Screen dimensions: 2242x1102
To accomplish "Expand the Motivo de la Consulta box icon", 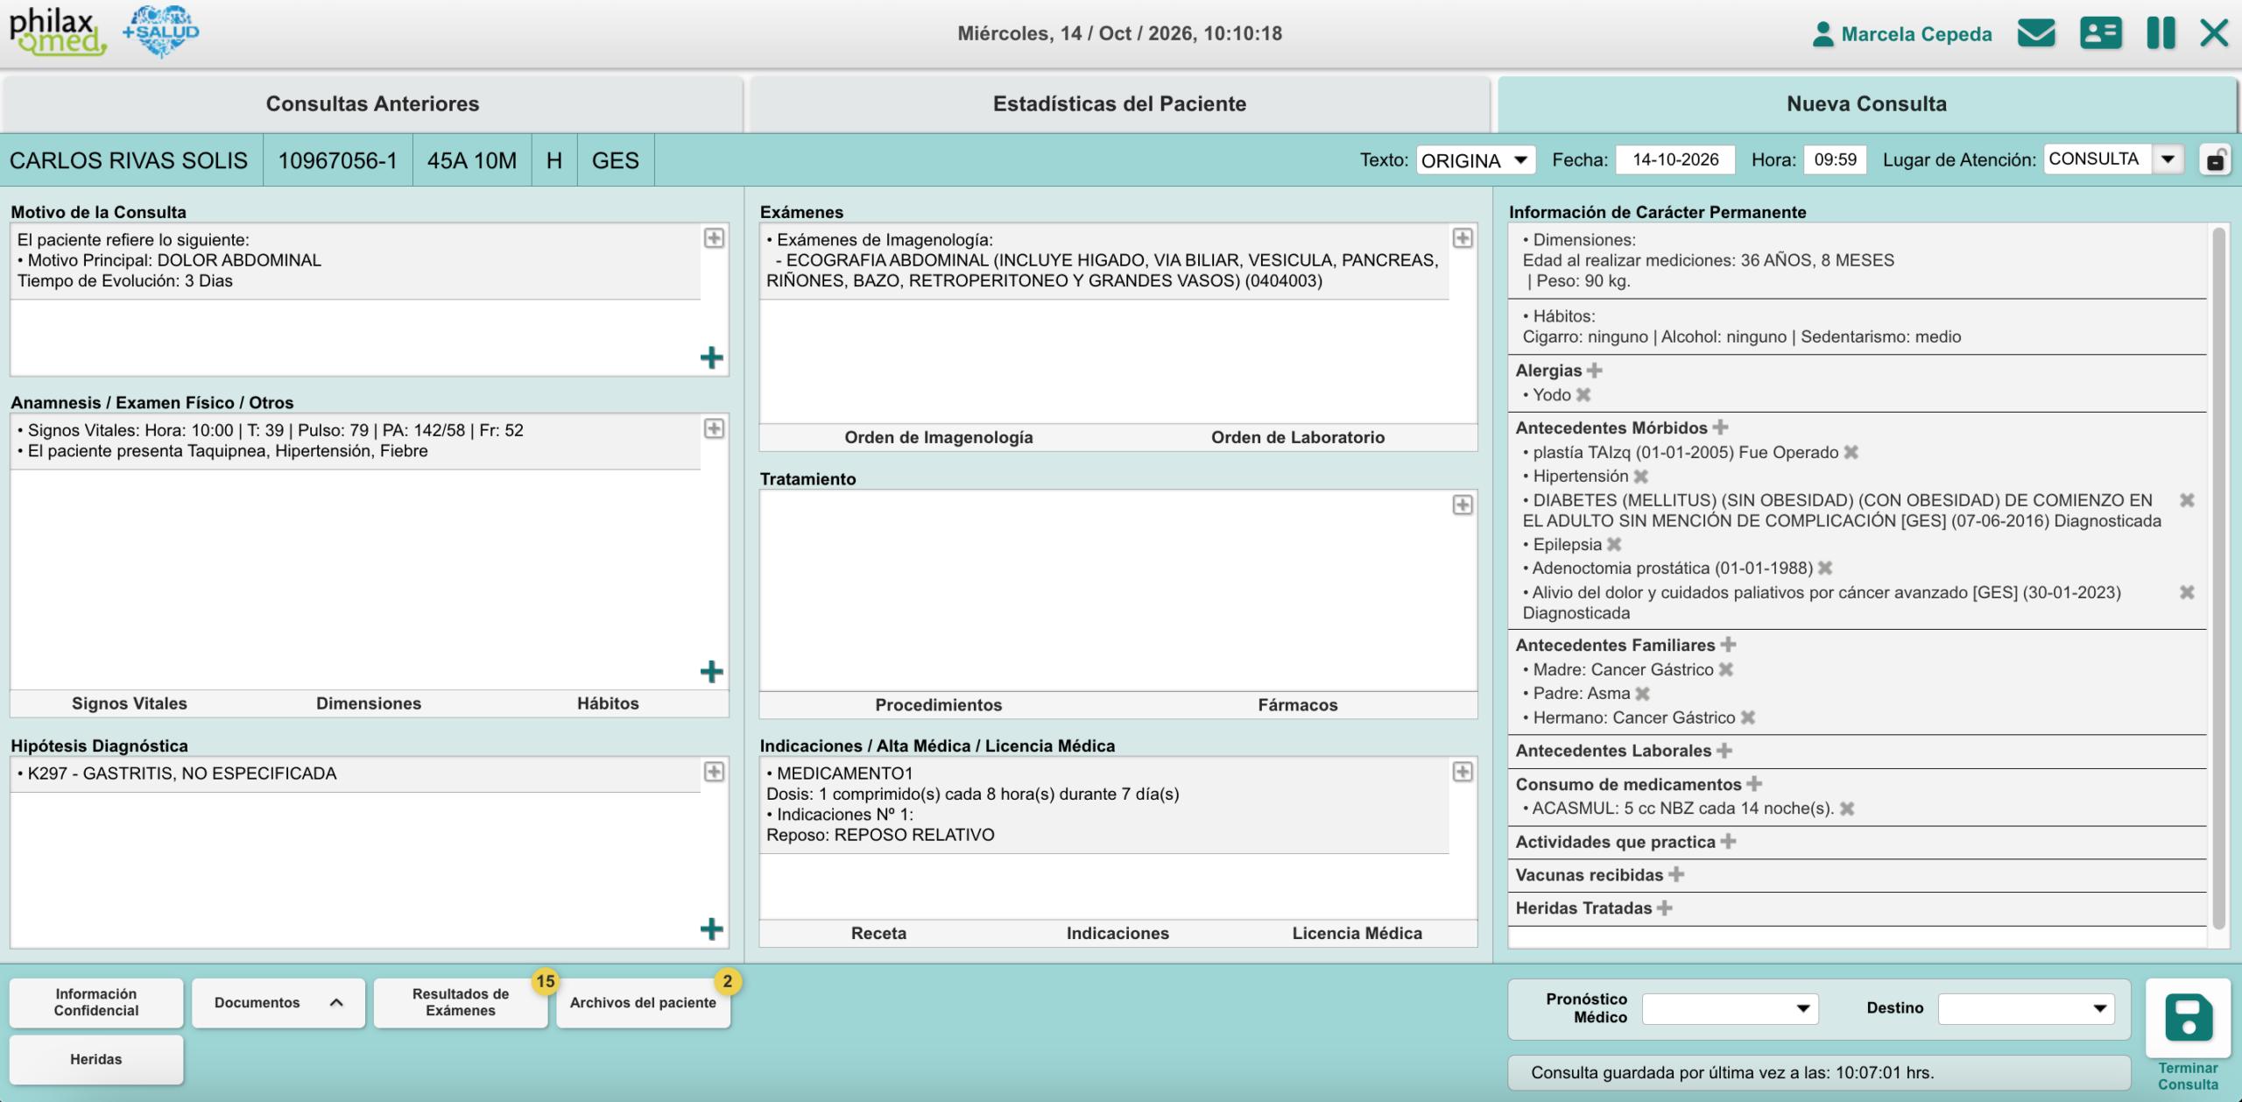I will [714, 238].
